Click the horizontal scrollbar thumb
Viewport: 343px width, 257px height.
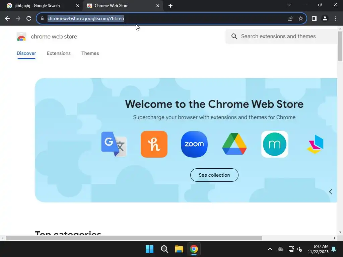point(134,238)
